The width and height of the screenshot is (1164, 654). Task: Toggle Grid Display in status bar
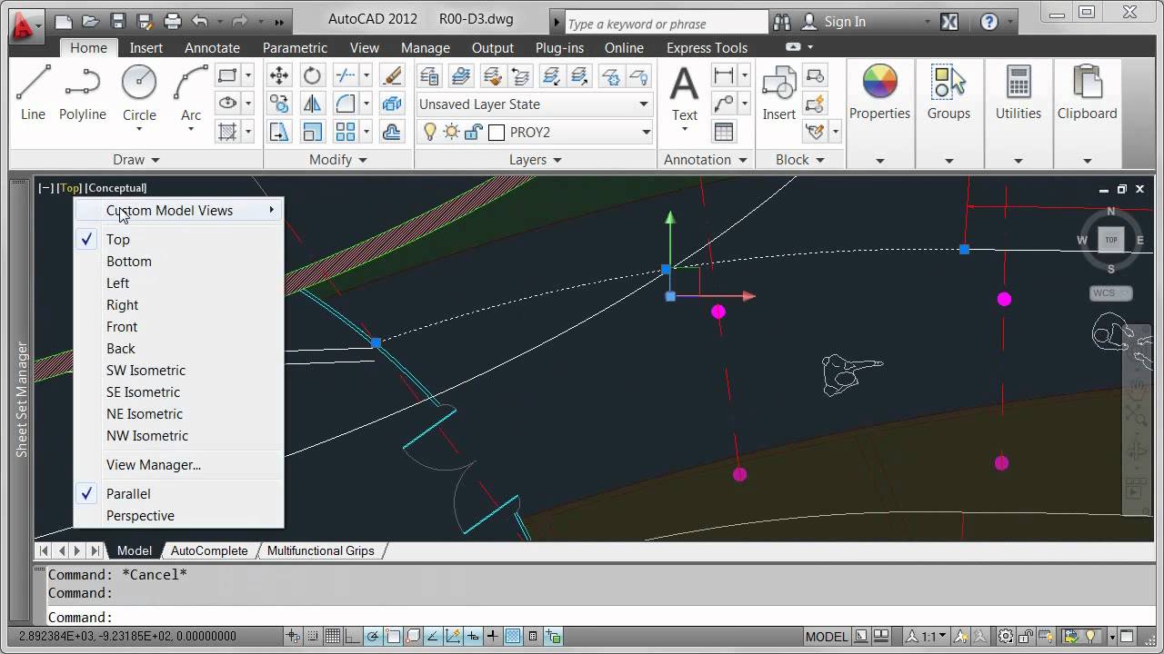click(x=333, y=636)
